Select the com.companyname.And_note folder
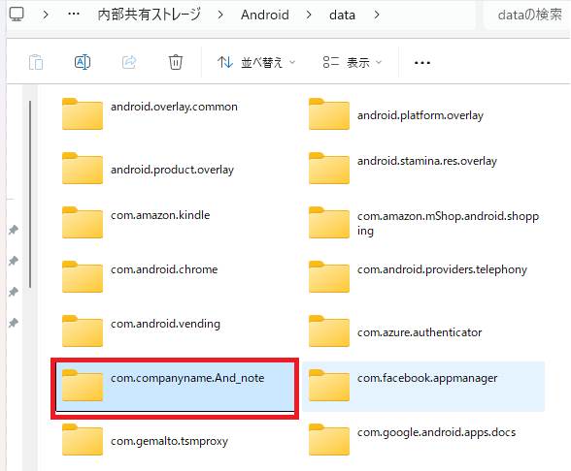 point(175,388)
